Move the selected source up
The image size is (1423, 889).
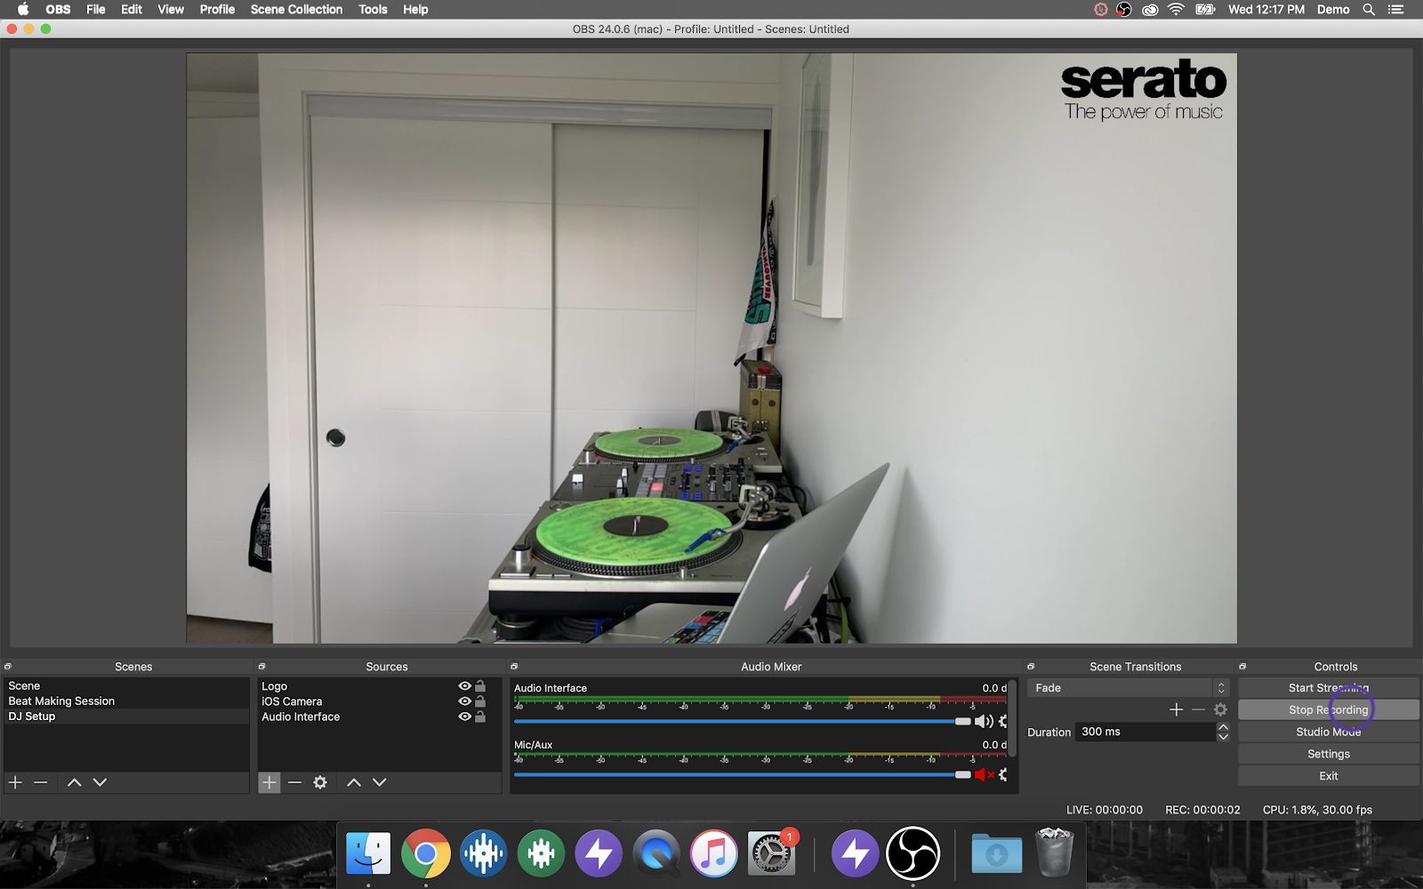point(354,782)
